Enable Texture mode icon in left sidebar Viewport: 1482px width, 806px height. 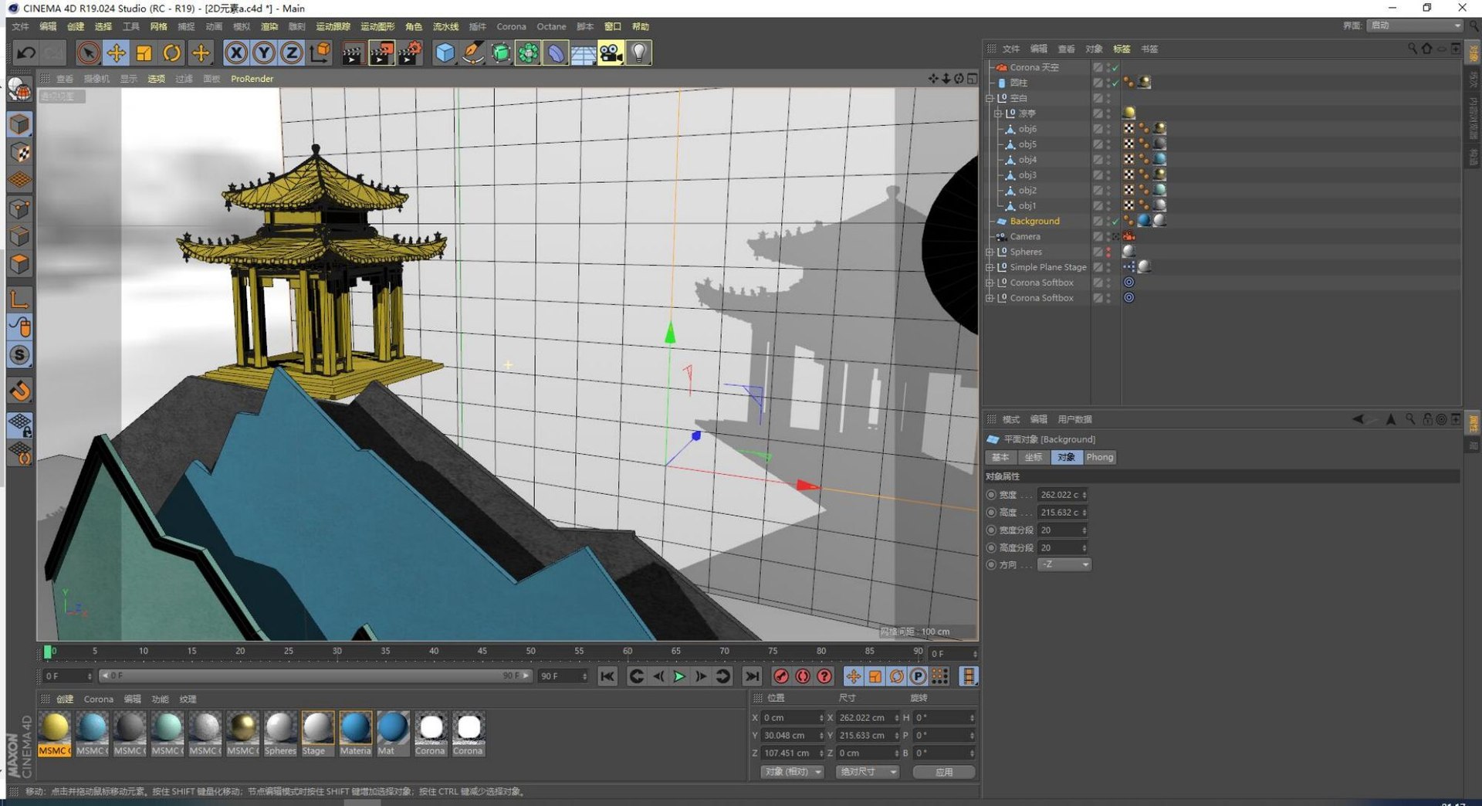pos(20,153)
